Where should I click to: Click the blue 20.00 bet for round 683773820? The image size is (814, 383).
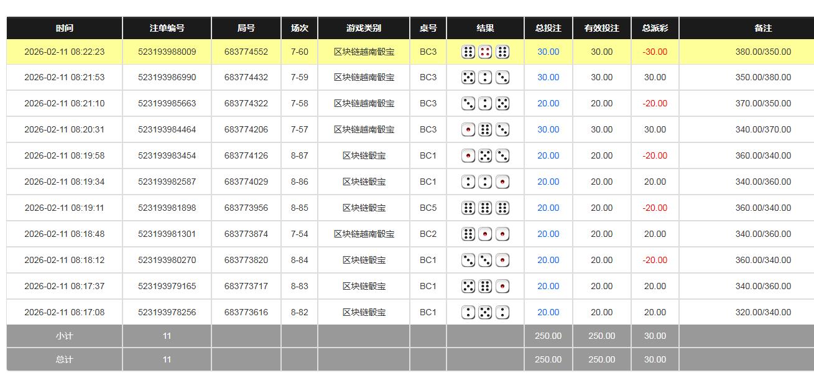[x=548, y=260]
